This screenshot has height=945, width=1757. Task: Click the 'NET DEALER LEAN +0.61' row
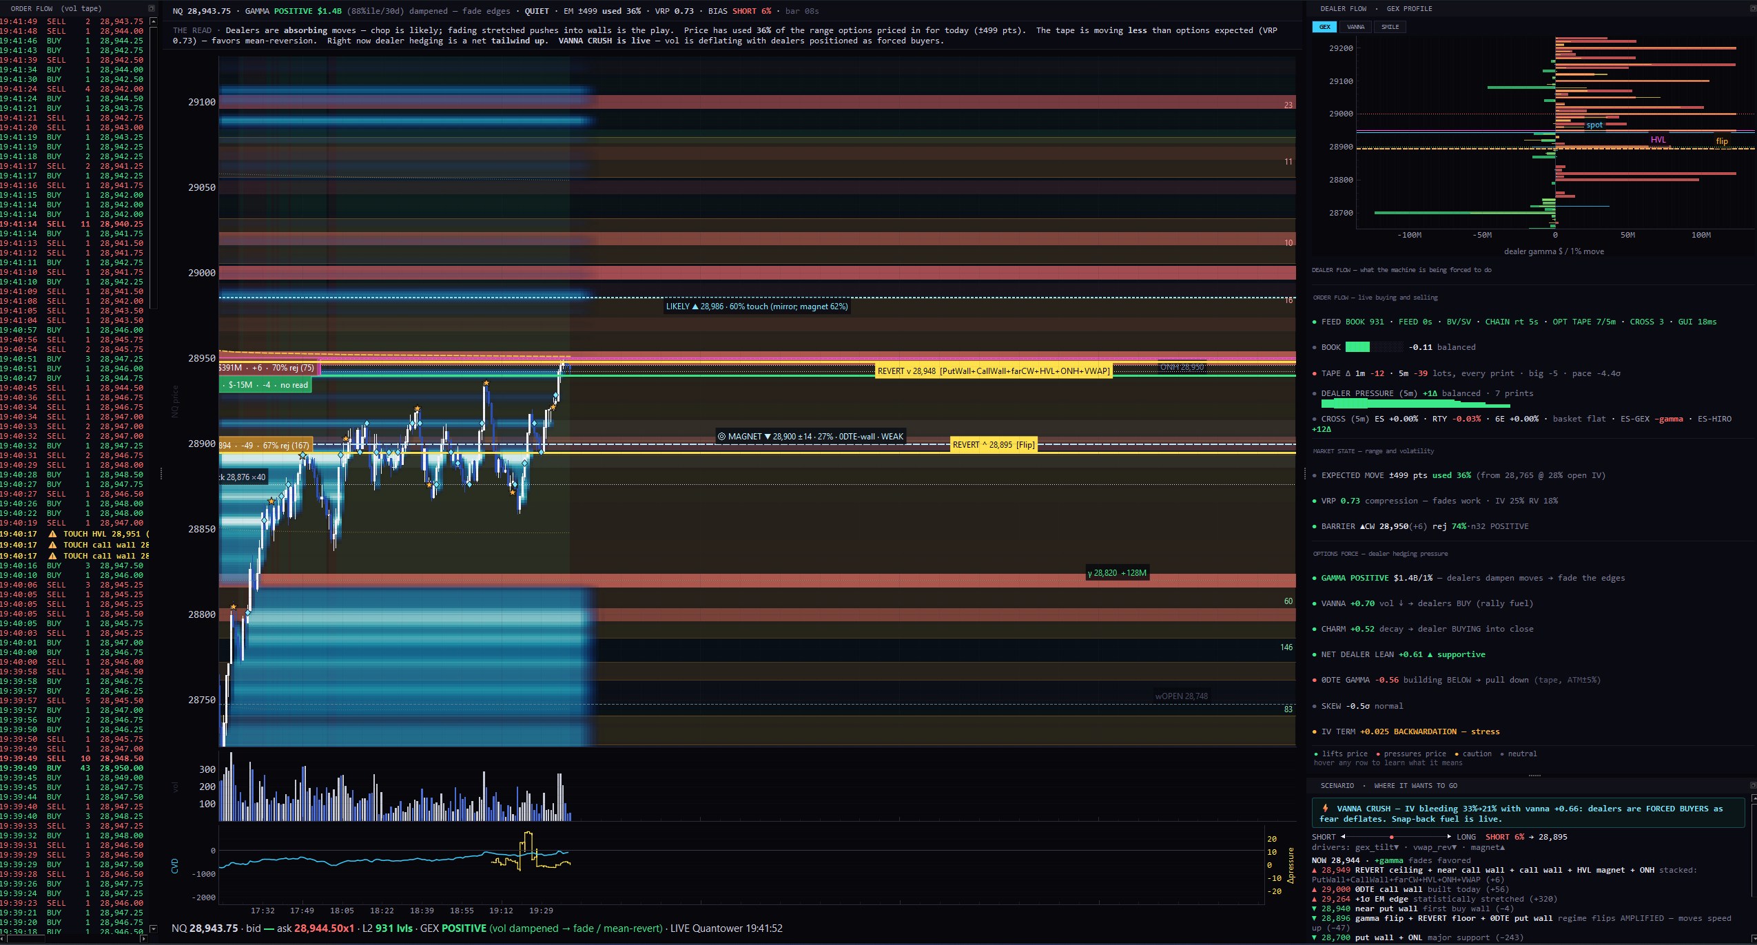(x=1399, y=654)
